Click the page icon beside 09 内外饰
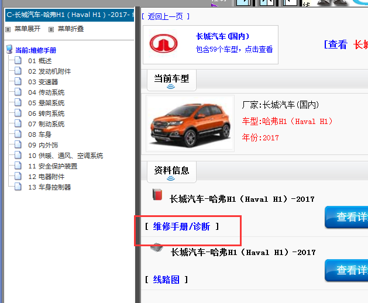Screen dimensions: 368x303 click(x=18, y=144)
